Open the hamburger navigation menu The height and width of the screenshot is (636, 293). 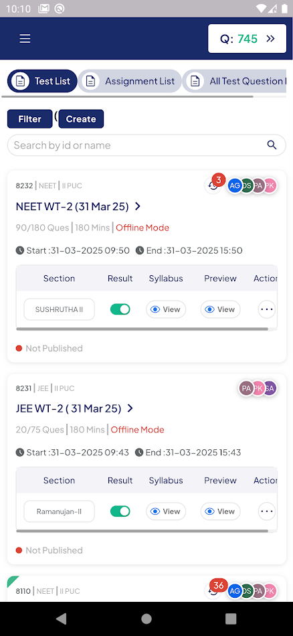(x=25, y=39)
